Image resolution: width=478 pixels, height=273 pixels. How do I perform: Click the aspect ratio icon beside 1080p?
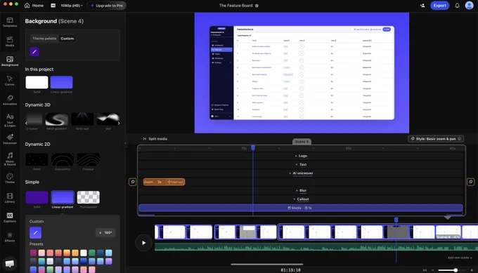(53, 6)
